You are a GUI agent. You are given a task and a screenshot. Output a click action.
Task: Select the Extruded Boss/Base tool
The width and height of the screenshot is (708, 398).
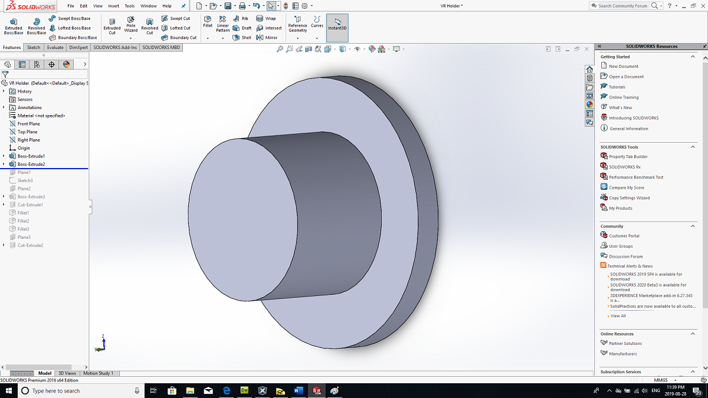tap(14, 26)
